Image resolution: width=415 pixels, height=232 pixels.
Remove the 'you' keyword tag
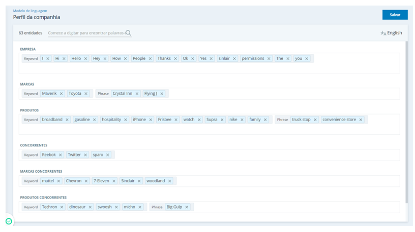pos(307,59)
